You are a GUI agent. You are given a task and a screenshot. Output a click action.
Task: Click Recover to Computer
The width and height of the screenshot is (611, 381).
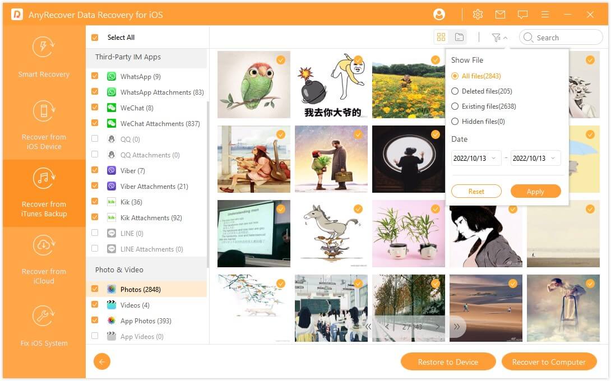point(549,361)
